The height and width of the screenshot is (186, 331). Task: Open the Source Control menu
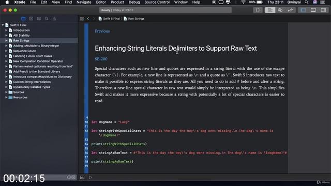157,2
